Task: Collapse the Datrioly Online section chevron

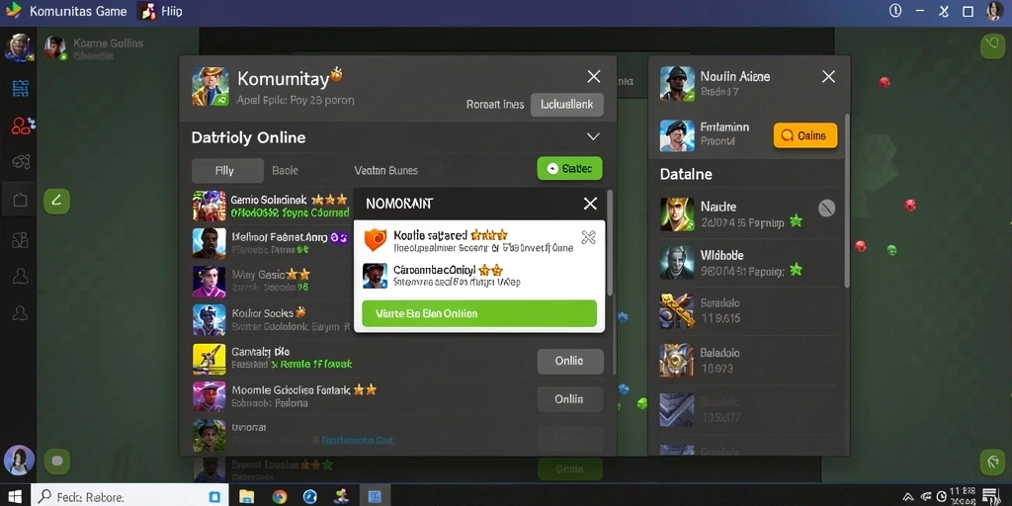Action: [593, 136]
